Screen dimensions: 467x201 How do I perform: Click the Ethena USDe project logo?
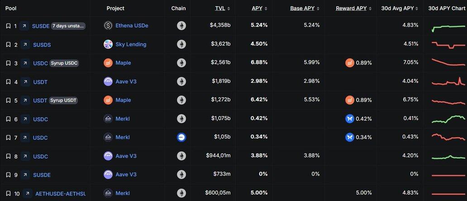pyautogui.click(x=108, y=26)
